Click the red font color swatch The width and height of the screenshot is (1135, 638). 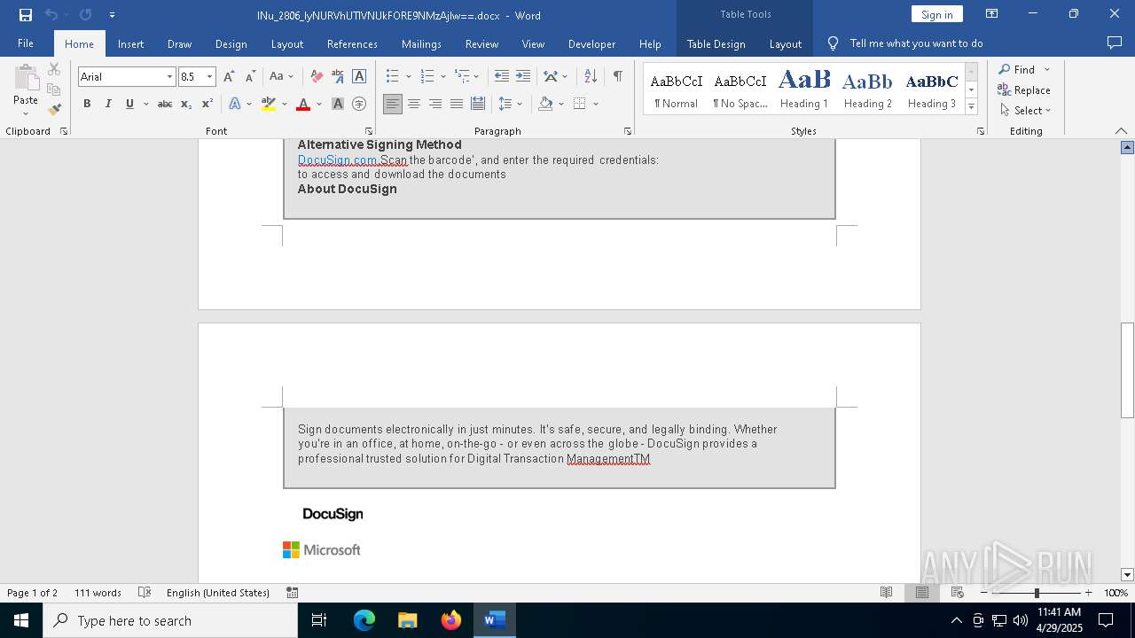(x=302, y=104)
